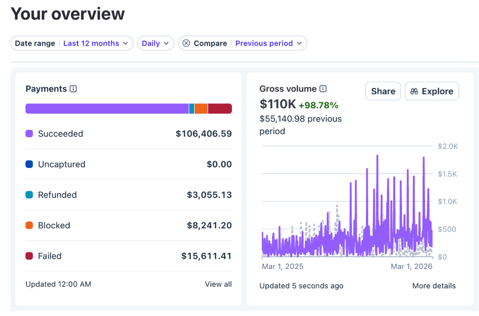This screenshot has width=479, height=316.
Task: Click the orange Blocked legend square
Action: [29, 225]
